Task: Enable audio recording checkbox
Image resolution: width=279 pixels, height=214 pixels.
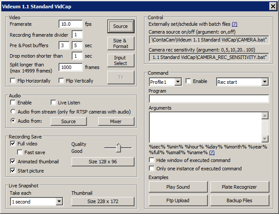Action: [13, 103]
